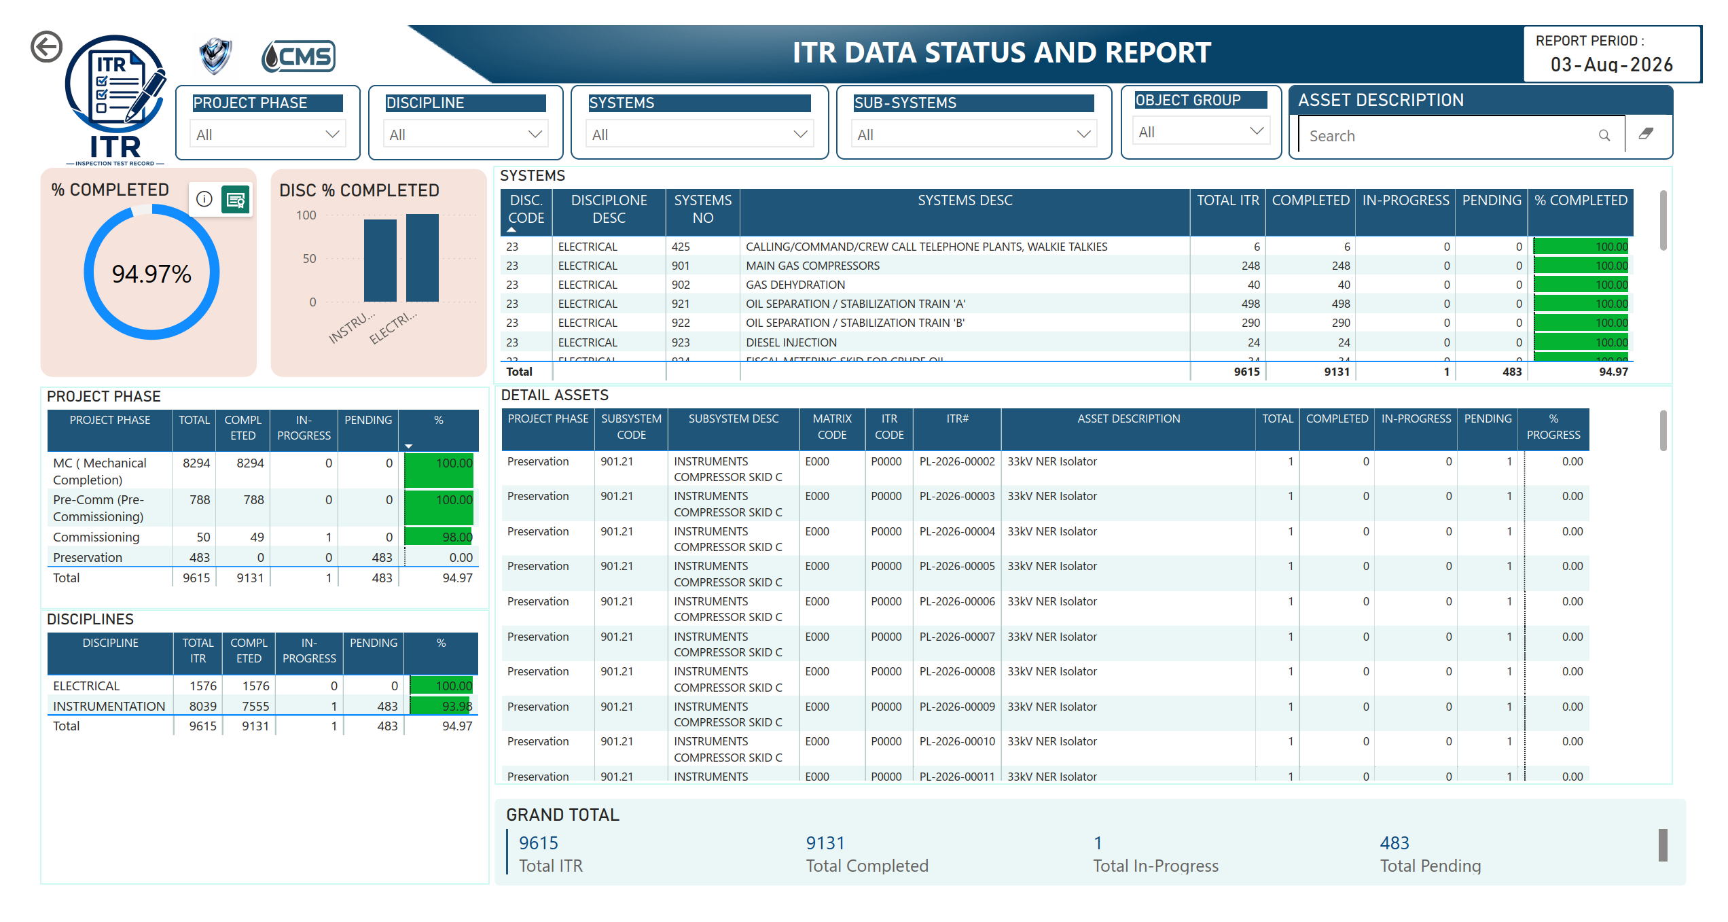Click the magnifier icon in Asset Description search

(1604, 136)
